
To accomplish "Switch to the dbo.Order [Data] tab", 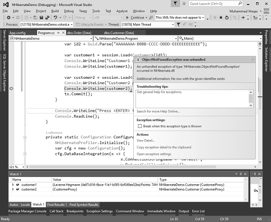I will pyautogui.click(x=79, y=33).
